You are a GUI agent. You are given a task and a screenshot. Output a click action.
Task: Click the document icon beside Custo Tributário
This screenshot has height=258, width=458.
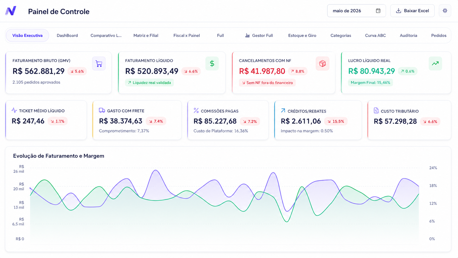tap(376, 110)
